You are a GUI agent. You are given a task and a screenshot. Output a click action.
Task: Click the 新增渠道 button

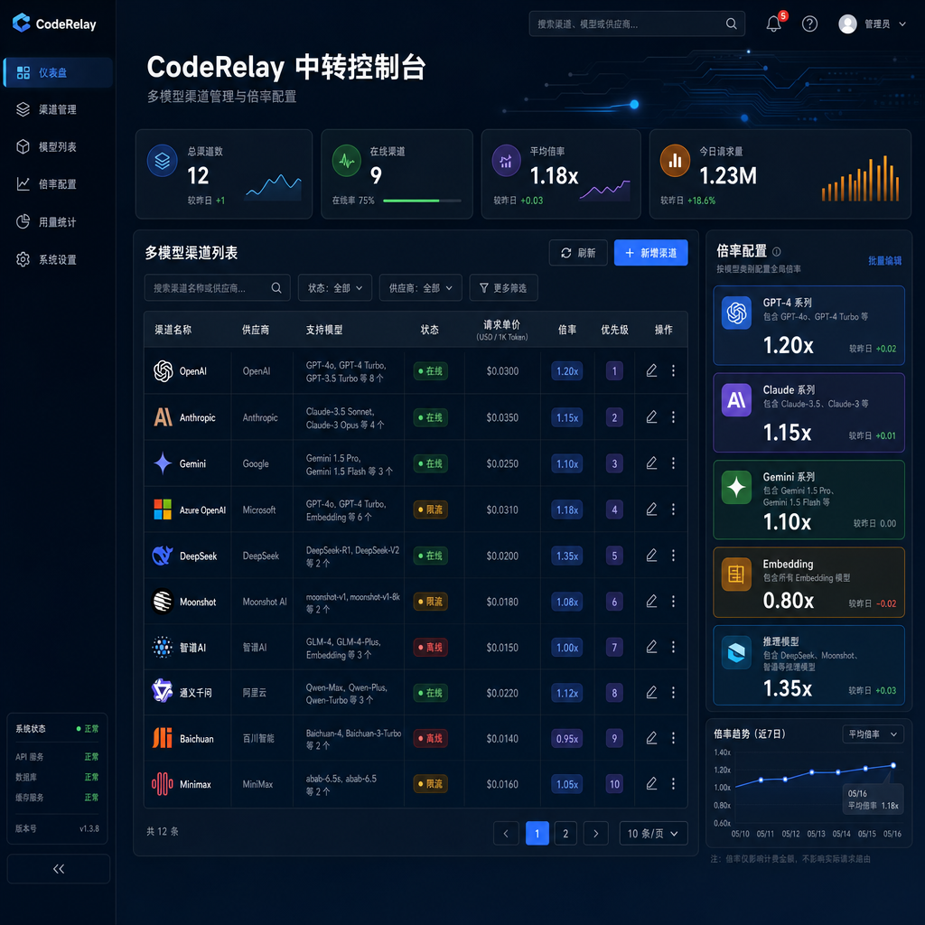[650, 253]
